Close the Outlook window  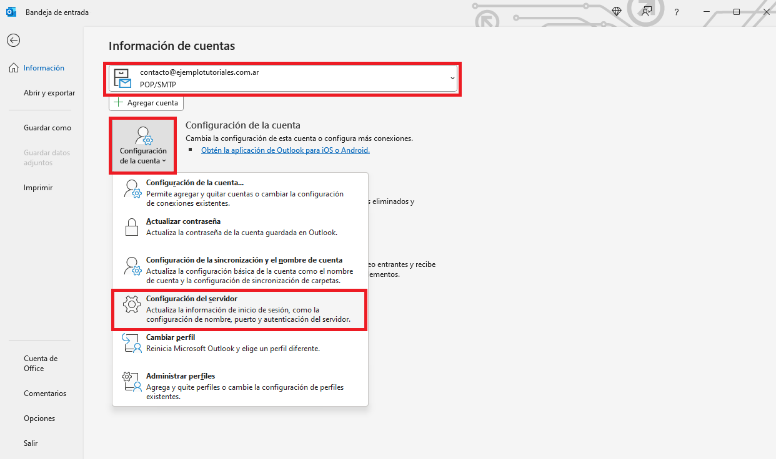tap(766, 12)
